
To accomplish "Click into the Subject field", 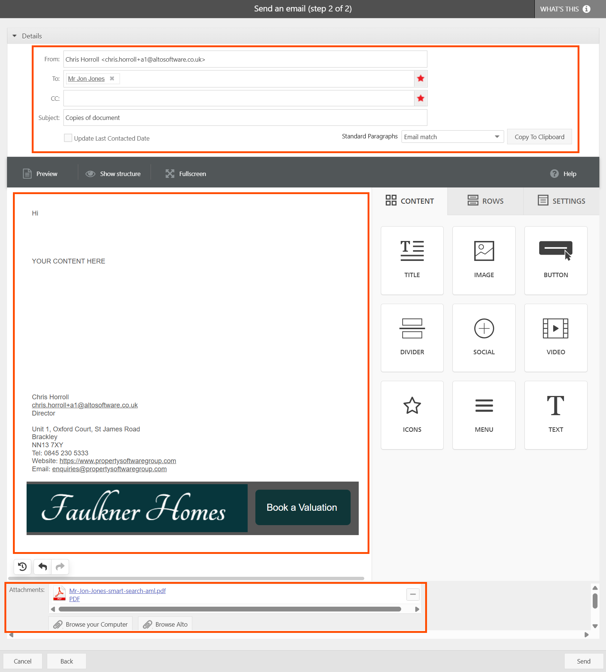I will pos(245,117).
